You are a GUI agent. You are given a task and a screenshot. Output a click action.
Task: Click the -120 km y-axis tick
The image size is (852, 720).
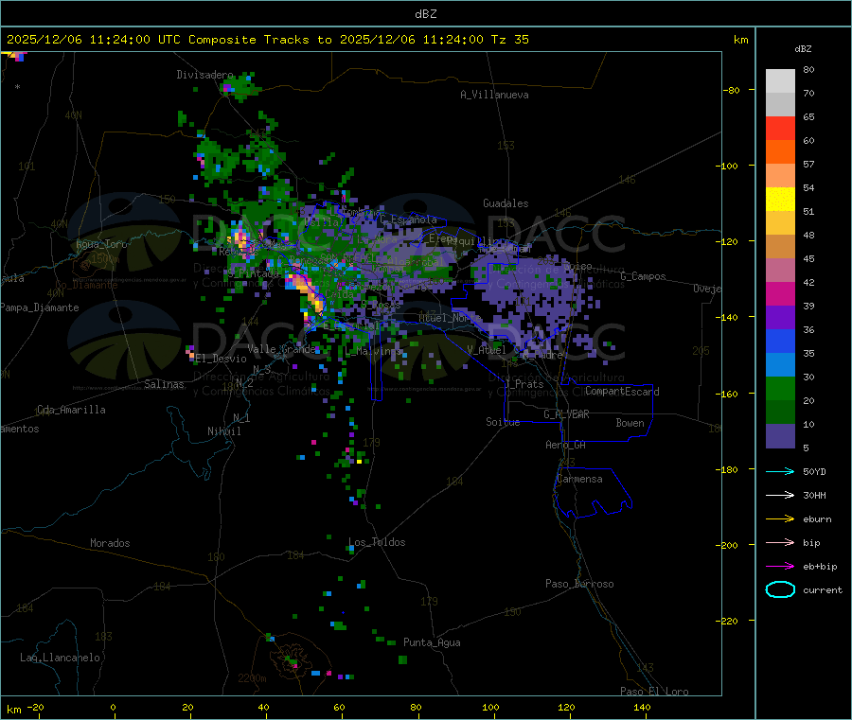tap(730, 241)
